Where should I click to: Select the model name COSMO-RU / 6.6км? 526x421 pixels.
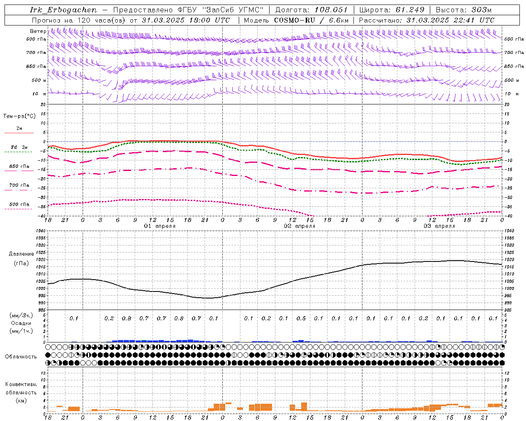(x=311, y=20)
